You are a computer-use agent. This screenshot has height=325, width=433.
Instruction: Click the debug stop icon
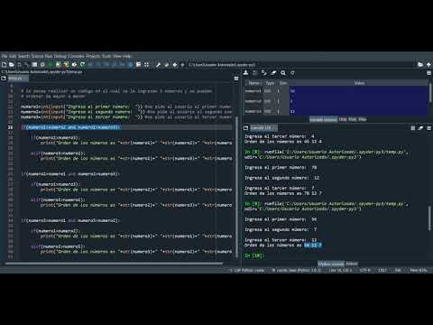[x=130, y=65]
